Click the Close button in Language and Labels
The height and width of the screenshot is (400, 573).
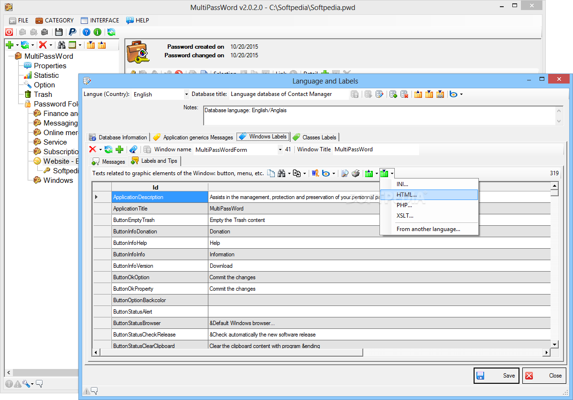[544, 376]
